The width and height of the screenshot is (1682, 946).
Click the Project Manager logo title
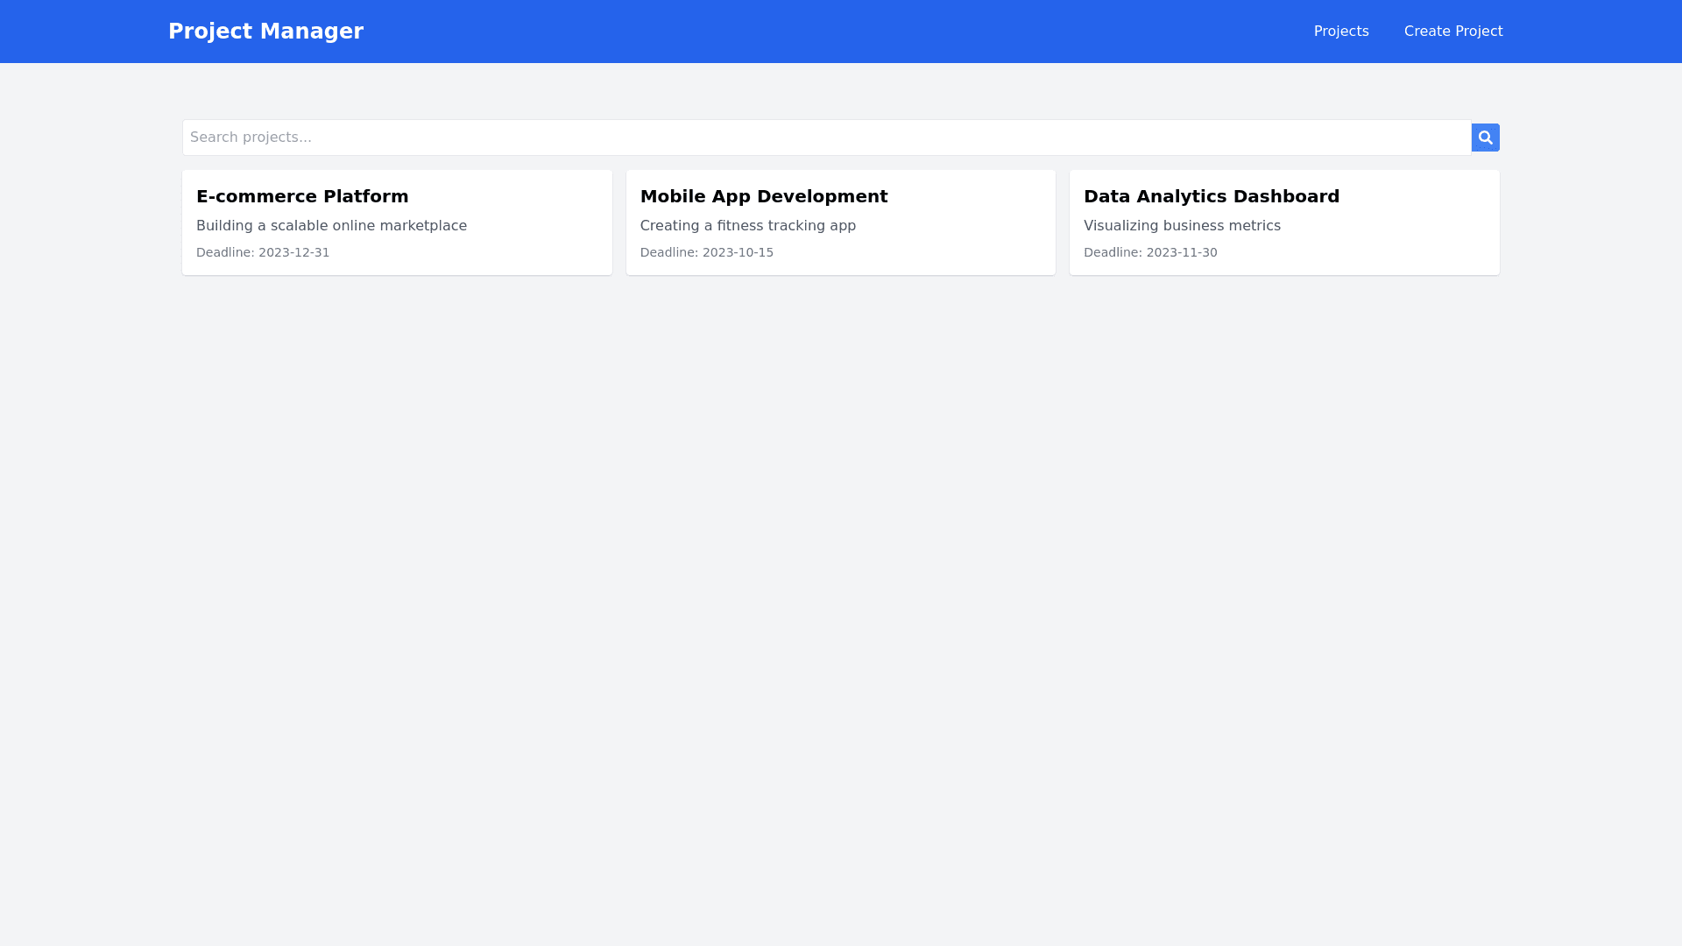265,32
